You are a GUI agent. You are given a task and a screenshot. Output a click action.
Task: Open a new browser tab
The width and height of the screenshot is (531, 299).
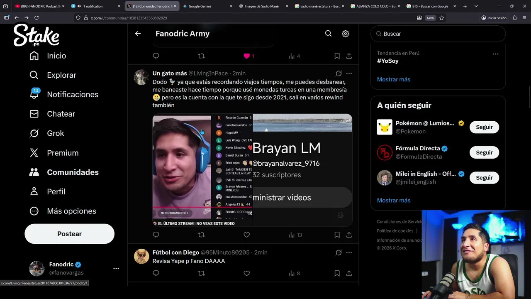coord(465,6)
